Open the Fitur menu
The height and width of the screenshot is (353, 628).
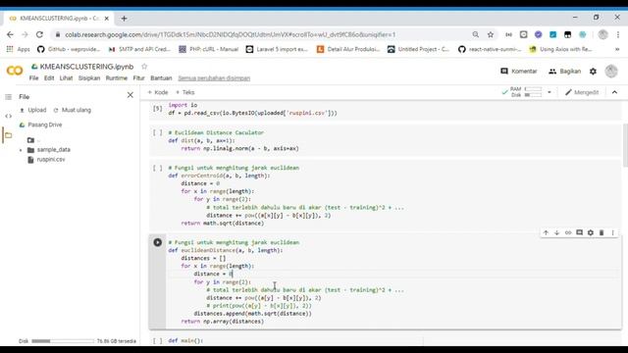tap(138, 78)
